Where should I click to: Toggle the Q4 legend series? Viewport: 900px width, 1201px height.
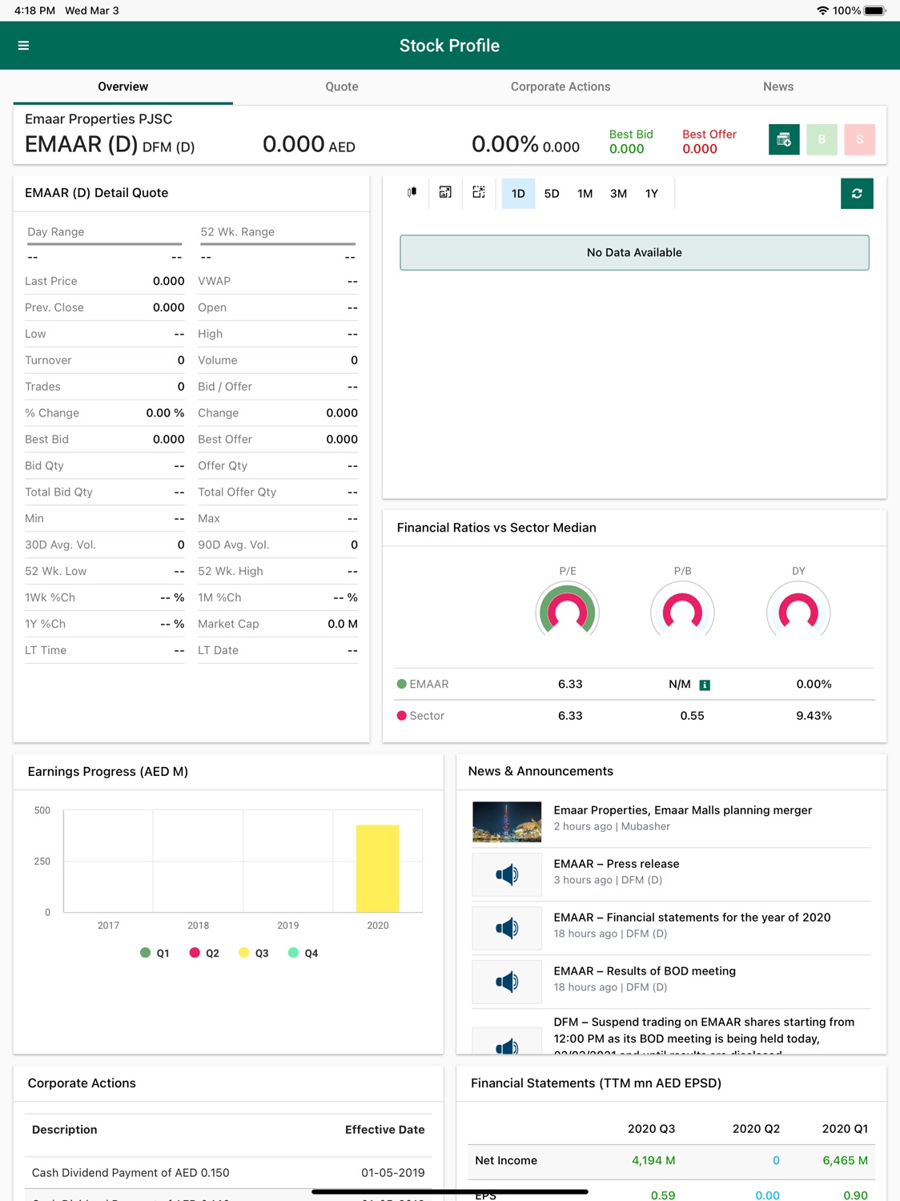tap(303, 953)
